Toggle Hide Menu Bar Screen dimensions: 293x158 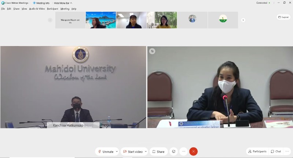[63, 3]
